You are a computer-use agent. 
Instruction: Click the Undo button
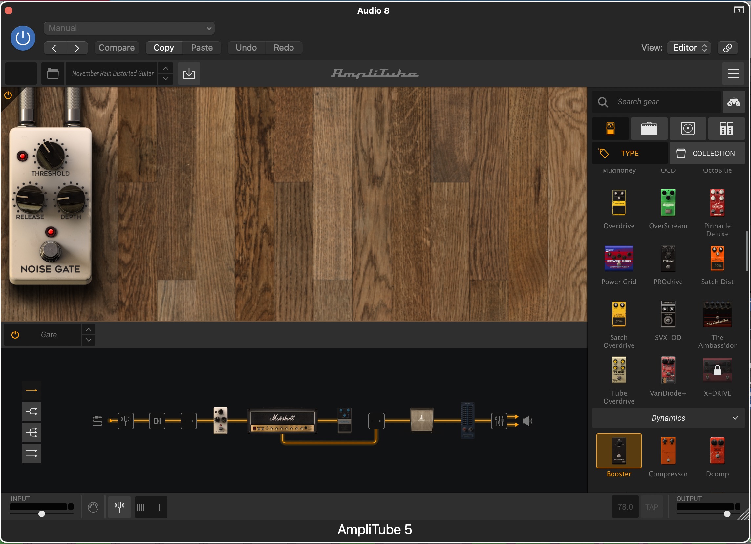[x=247, y=48]
